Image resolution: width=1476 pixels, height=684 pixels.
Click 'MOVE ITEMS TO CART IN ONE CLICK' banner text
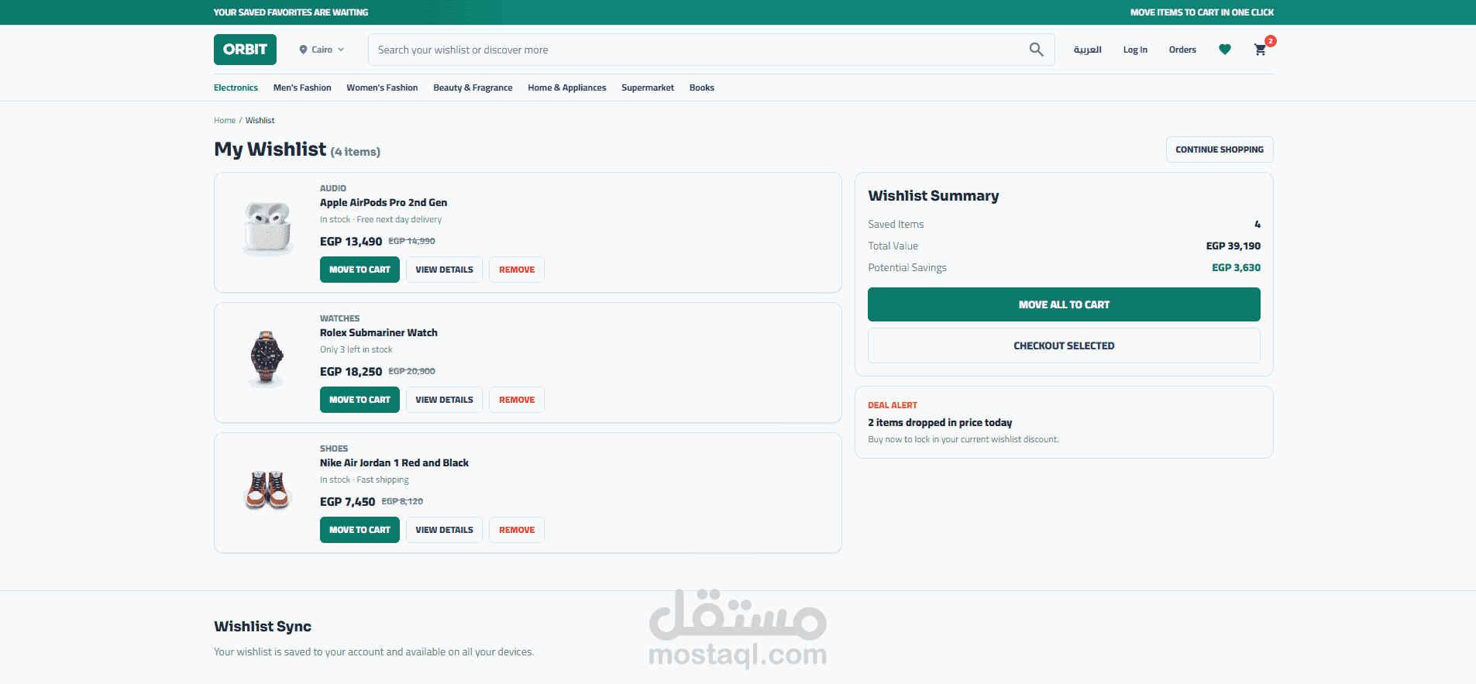[x=1202, y=12]
